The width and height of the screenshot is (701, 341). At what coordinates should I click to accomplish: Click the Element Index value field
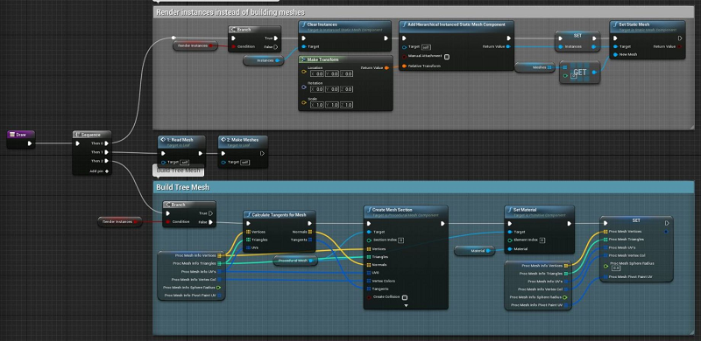[541, 240]
